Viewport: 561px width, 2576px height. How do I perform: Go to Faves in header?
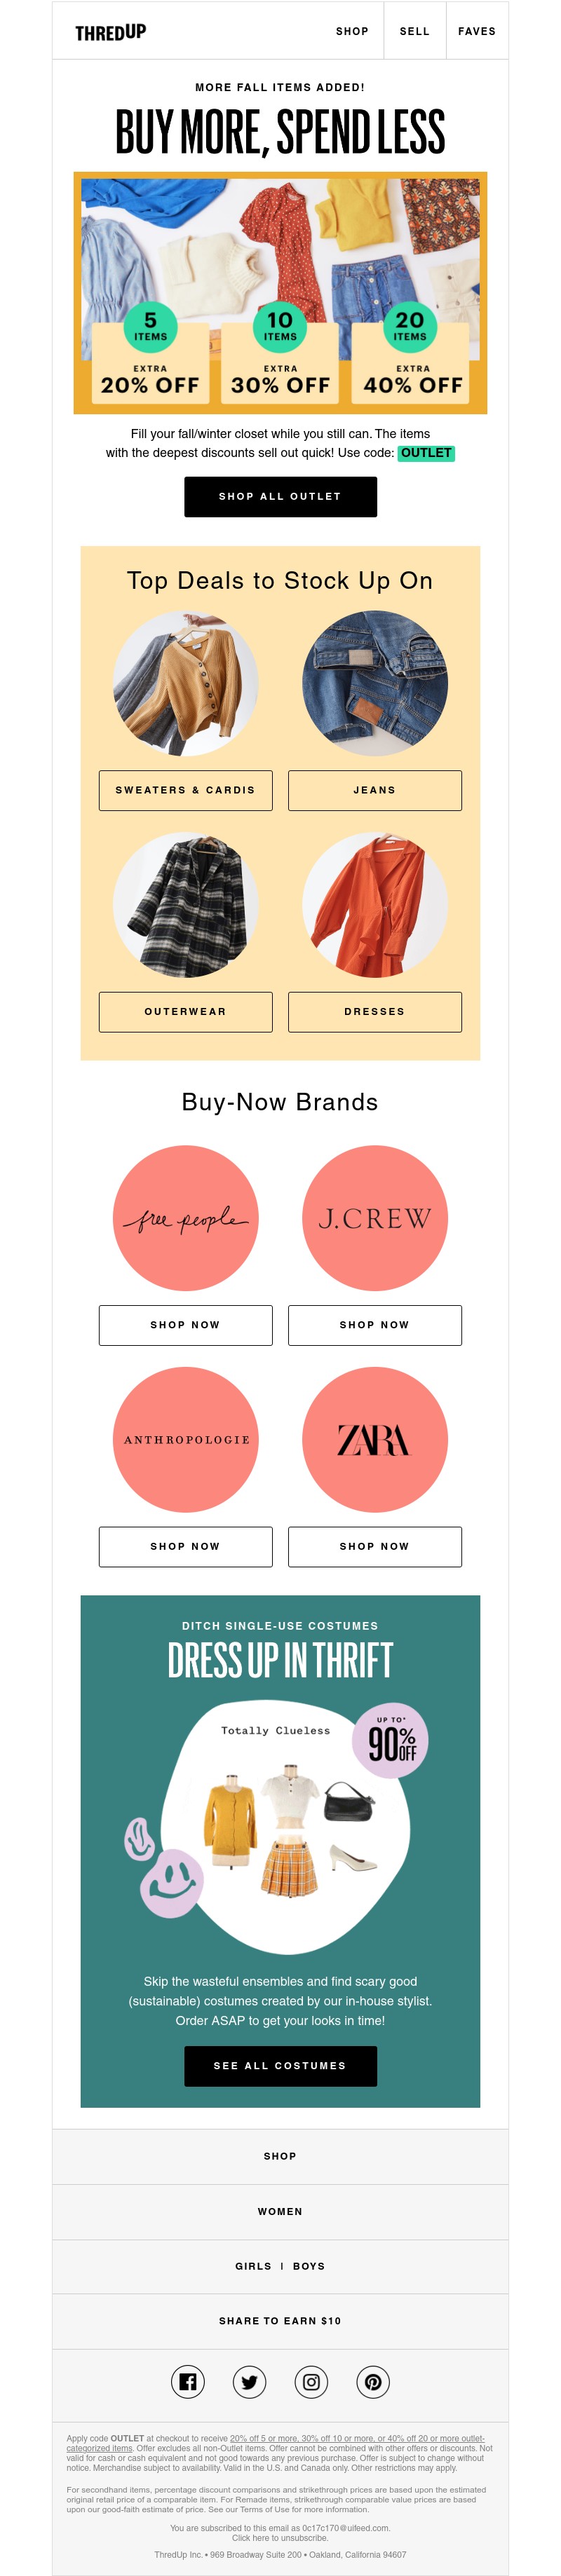(x=476, y=32)
